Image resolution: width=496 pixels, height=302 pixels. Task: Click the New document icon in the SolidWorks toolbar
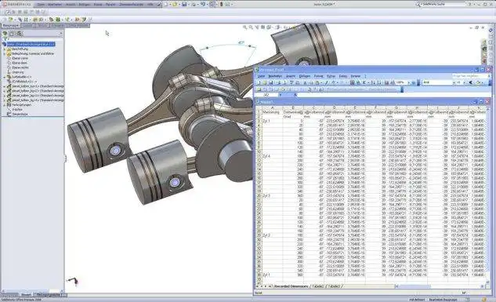[x=165, y=5]
